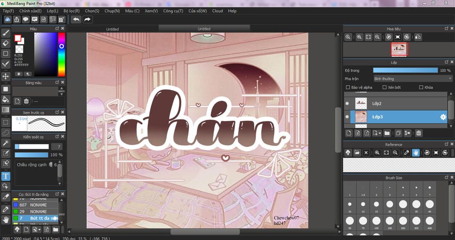
Task: Enable Xén bớt checkbox
Action: [x=384, y=87]
